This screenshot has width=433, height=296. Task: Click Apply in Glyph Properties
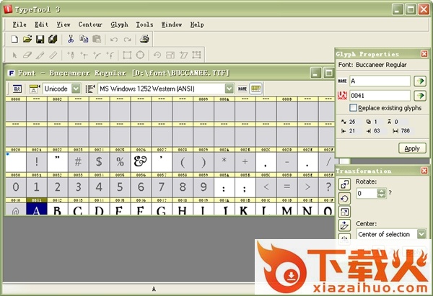[412, 148]
